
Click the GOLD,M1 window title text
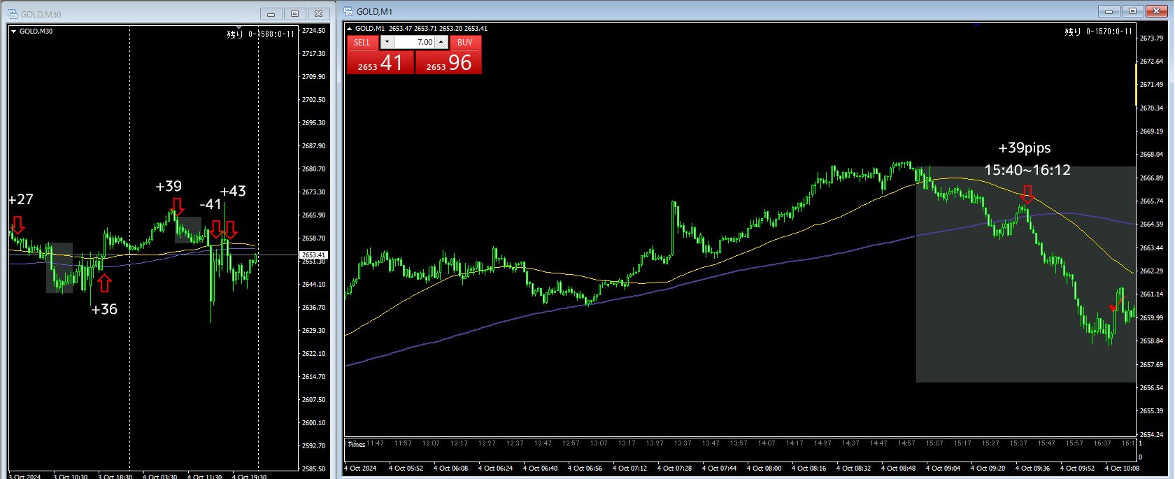click(x=374, y=12)
